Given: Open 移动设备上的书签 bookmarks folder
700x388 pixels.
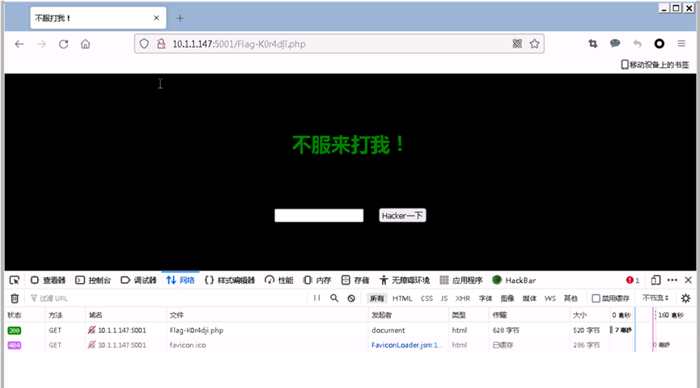Looking at the screenshot, I should (x=655, y=65).
